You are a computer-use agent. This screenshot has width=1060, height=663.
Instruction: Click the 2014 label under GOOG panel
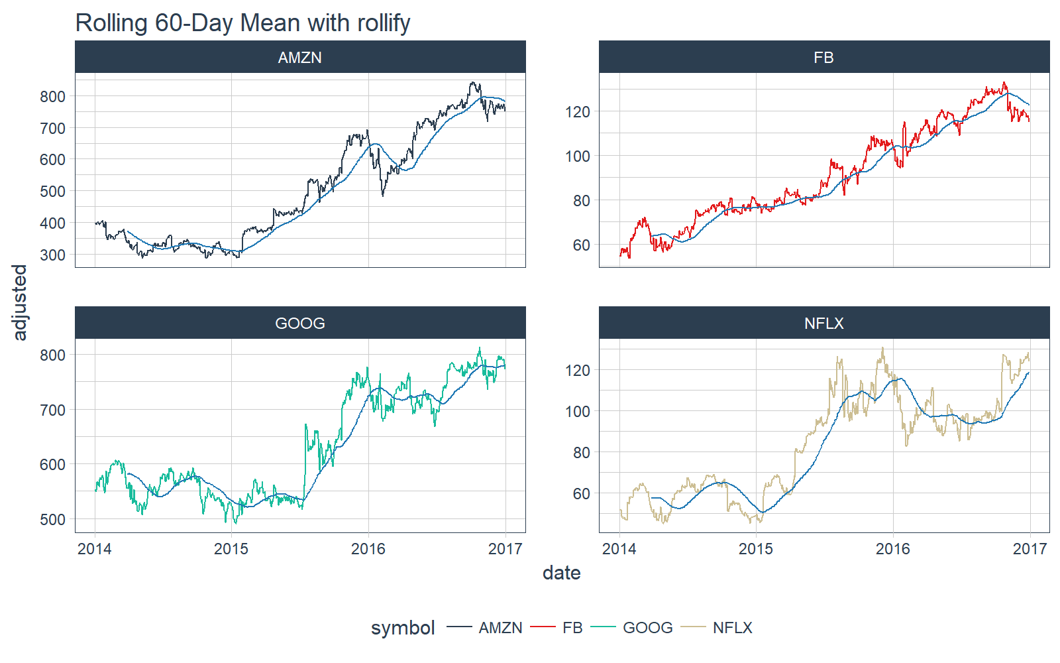[95, 549]
